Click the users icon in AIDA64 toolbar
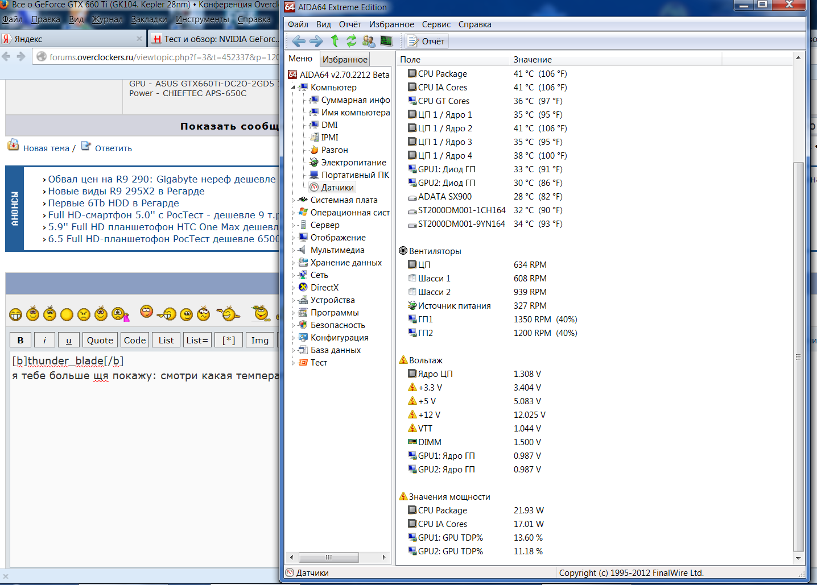The width and height of the screenshot is (817, 585). point(369,41)
